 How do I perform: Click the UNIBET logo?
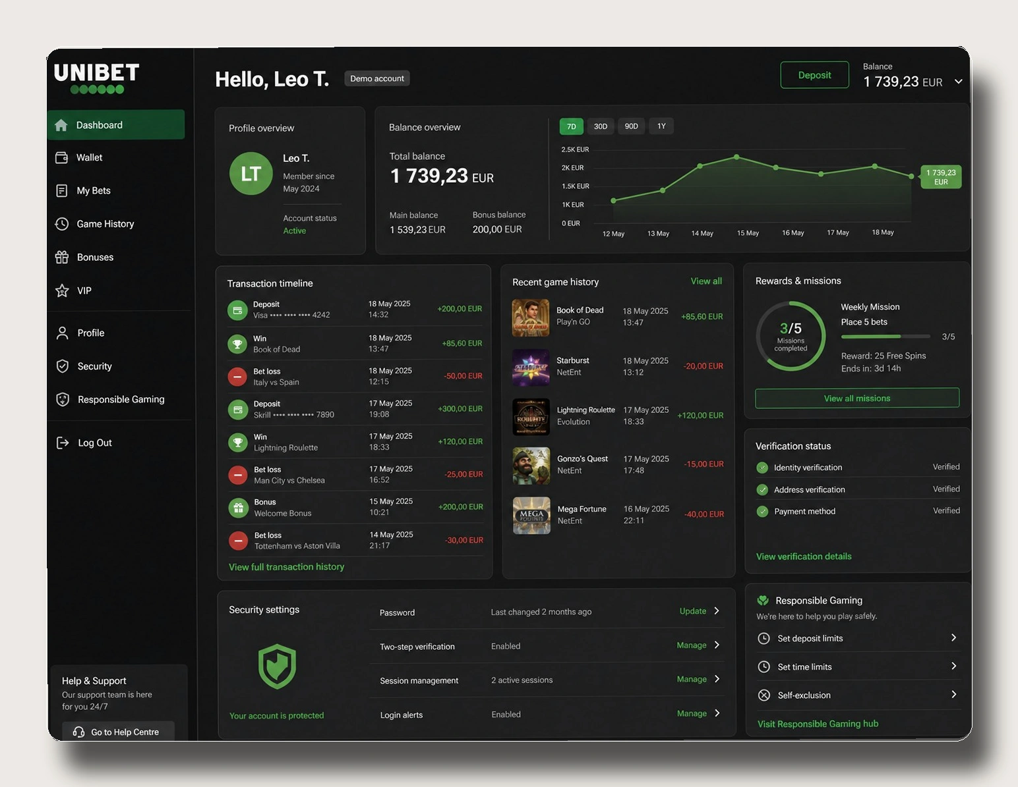tap(97, 78)
